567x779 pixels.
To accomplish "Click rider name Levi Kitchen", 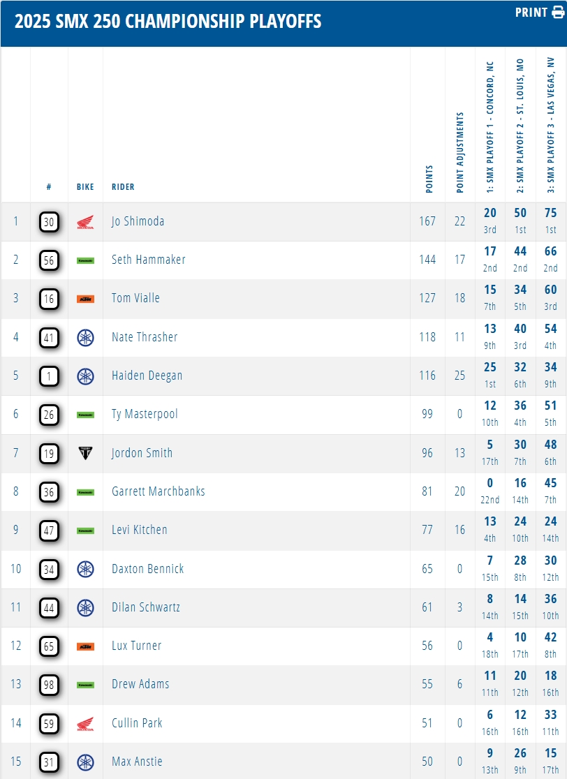I will (140, 530).
